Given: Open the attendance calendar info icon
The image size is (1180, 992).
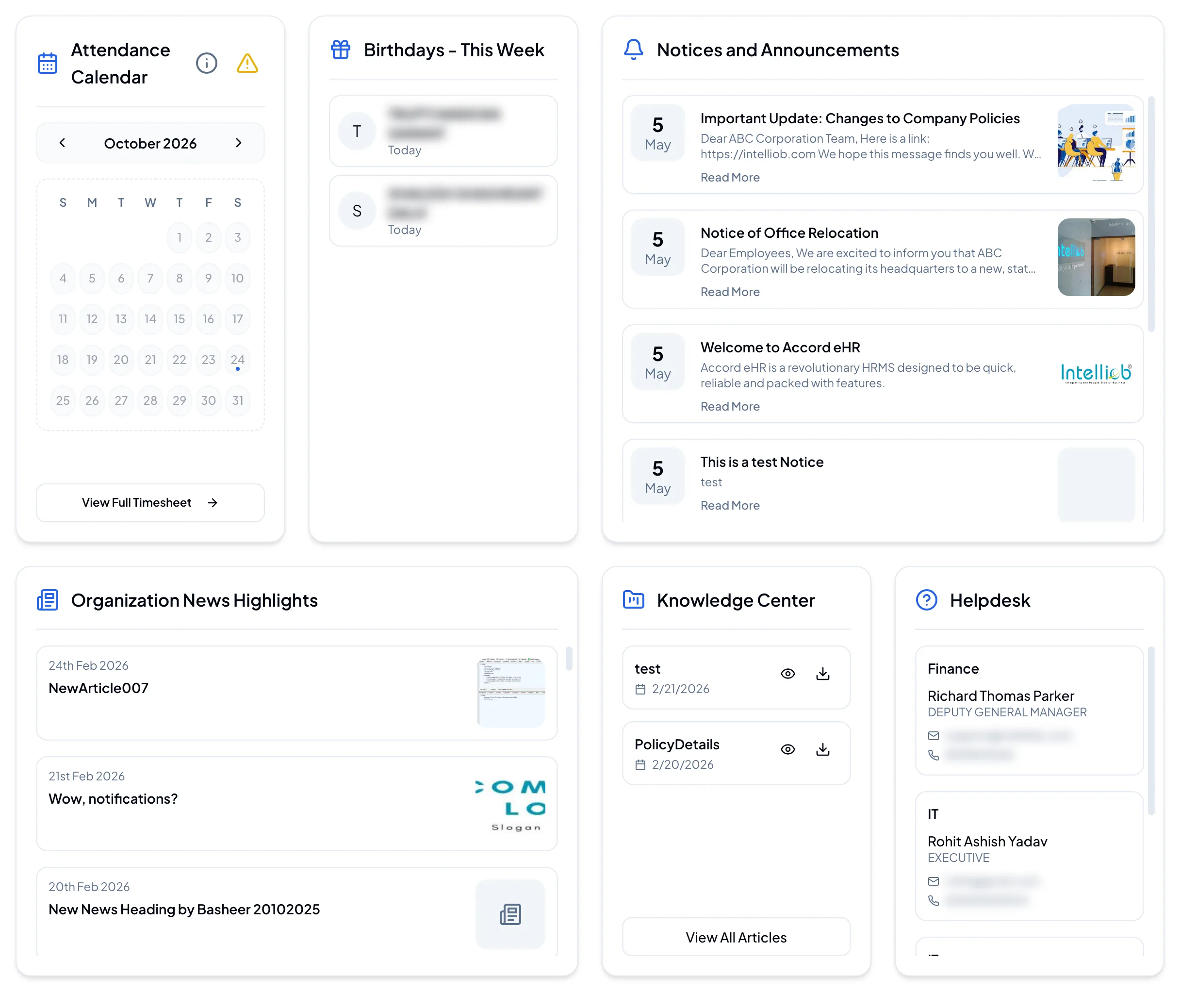Looking at the screenshot, I should 206,63.
